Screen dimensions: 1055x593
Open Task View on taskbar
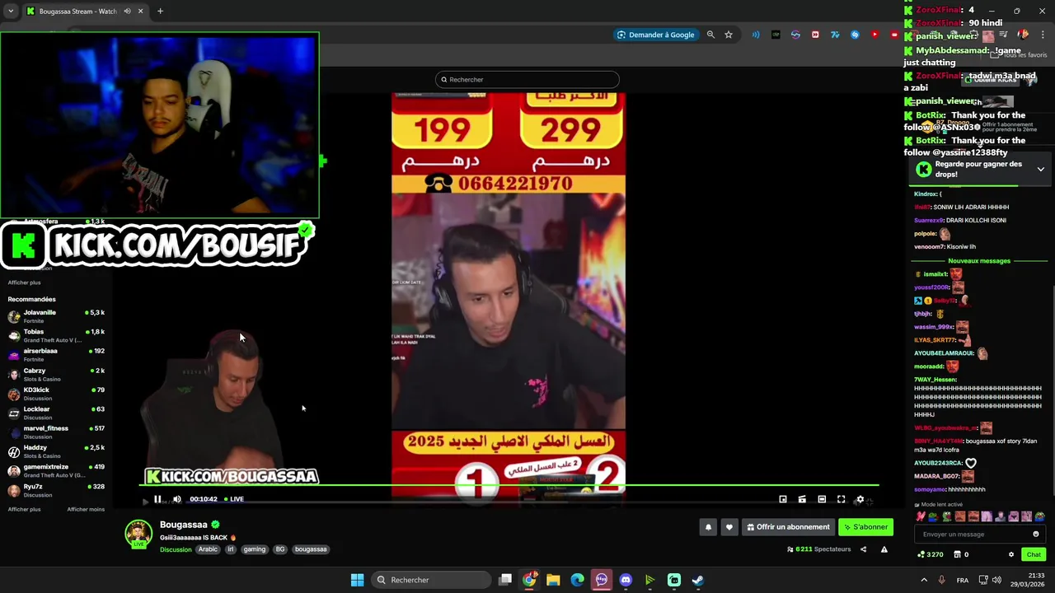(505, 580)
